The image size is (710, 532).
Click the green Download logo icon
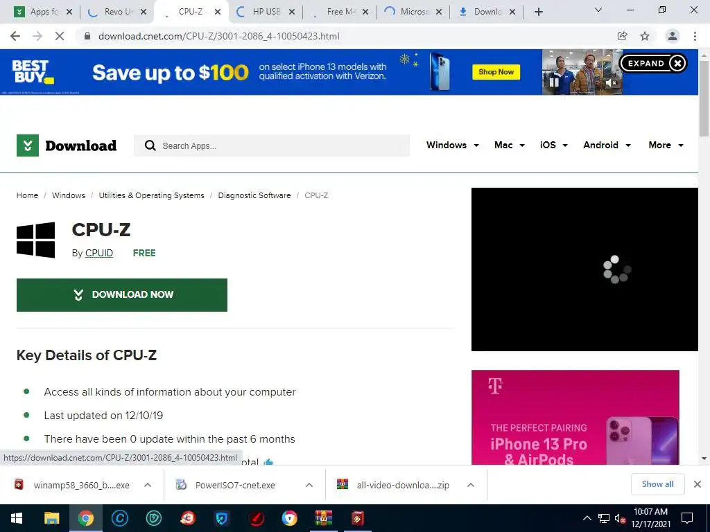[28, 145]
